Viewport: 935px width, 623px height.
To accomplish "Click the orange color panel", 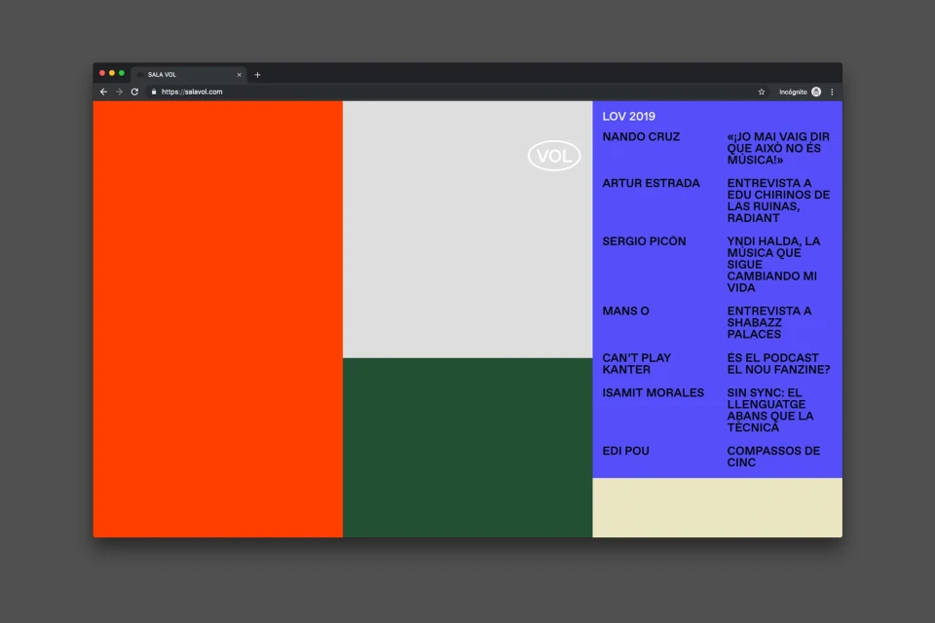I will coord(217,319).
